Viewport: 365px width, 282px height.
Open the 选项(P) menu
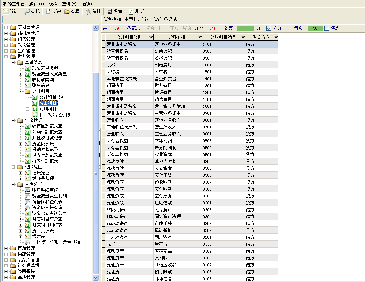89,4
